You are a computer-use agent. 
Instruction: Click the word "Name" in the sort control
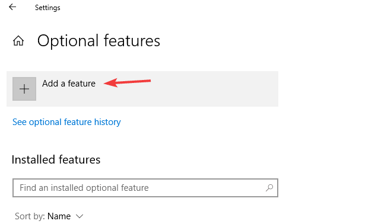point(59,216)
